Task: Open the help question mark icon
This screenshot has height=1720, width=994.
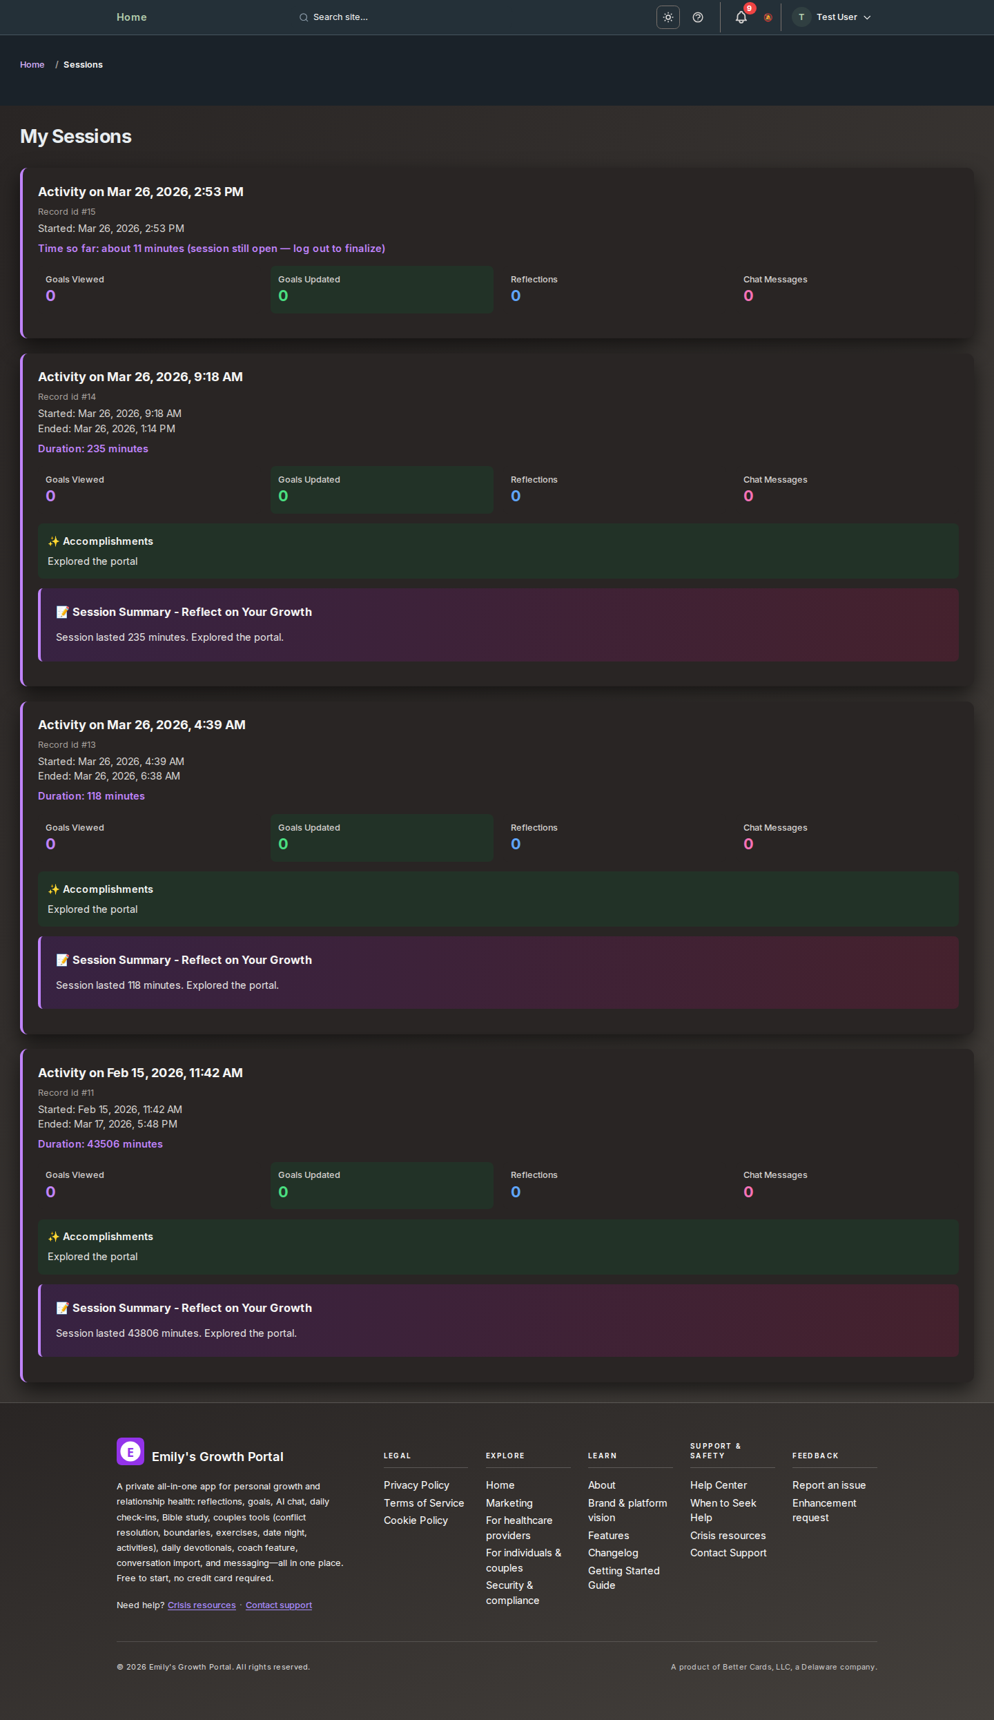Action: point(697,17)
